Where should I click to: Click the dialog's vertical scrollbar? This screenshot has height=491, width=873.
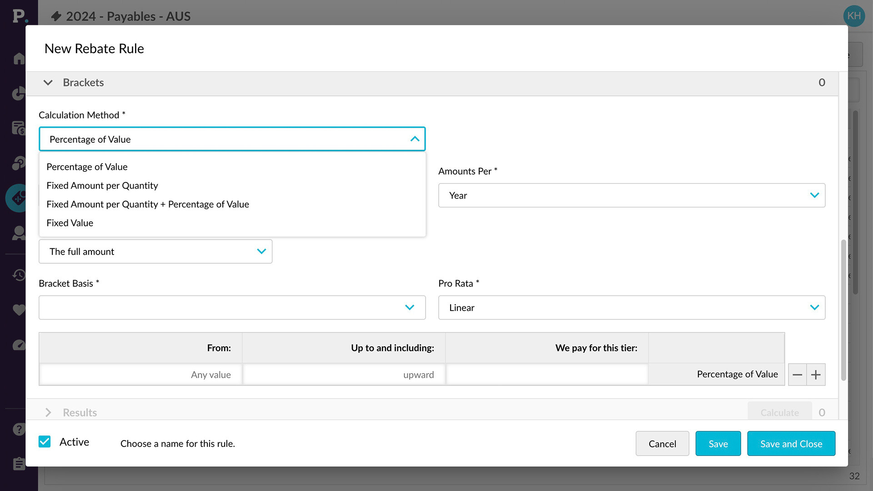pyautogui.click(x=843, y=309)
